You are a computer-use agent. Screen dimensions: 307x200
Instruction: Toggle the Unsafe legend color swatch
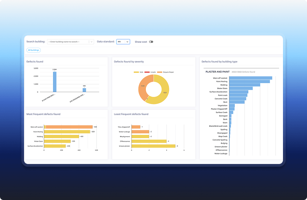(x=147, y=72)
